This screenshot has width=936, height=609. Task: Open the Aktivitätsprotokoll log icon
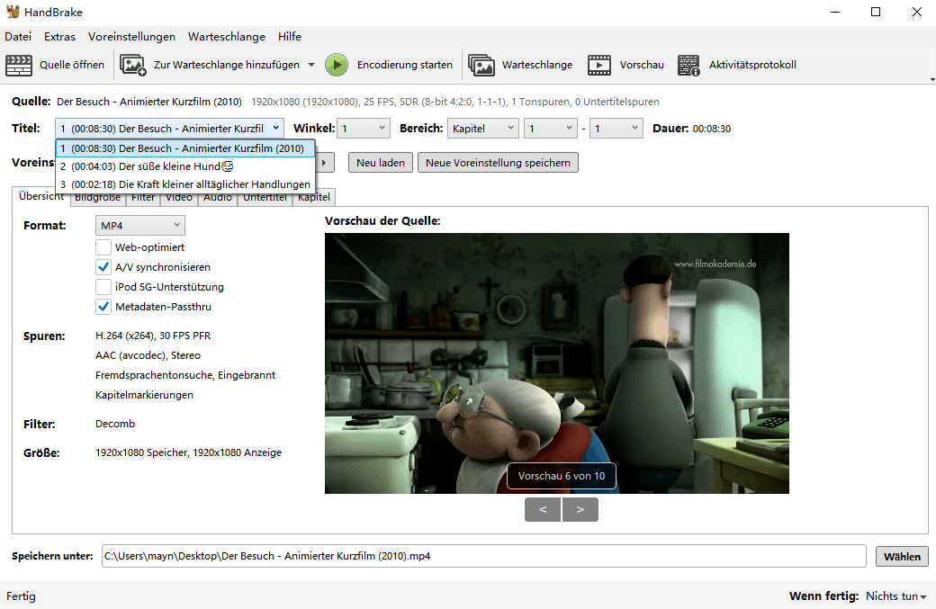pos(688,65)
